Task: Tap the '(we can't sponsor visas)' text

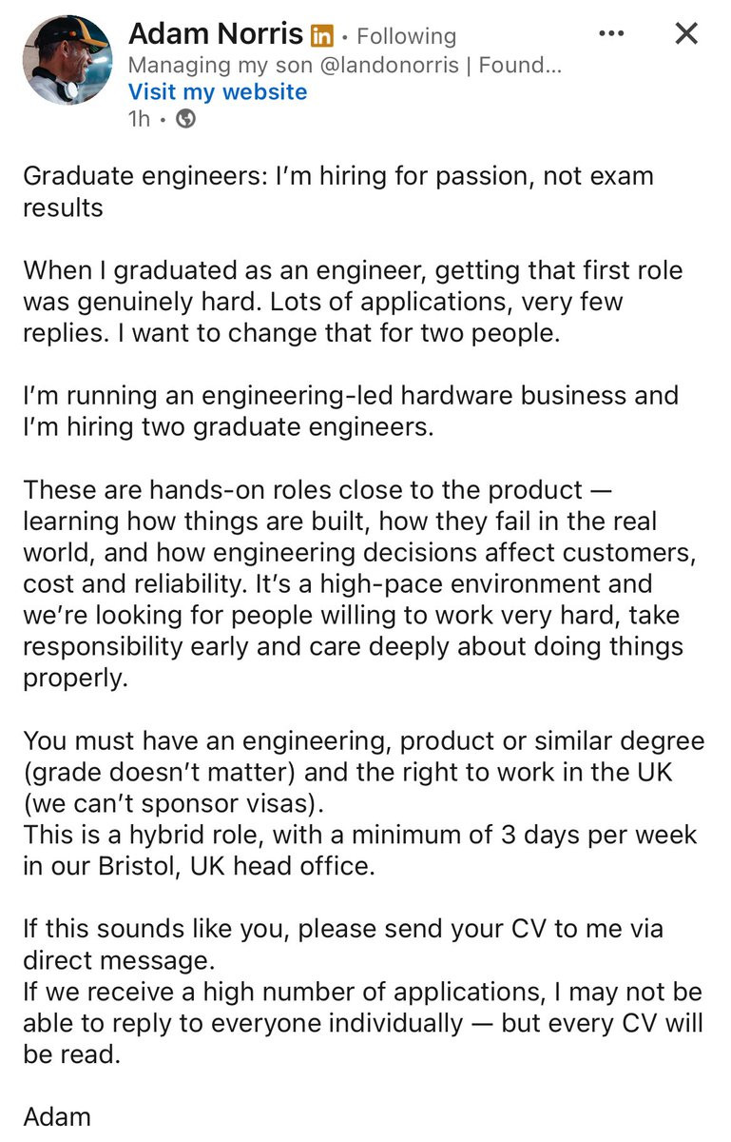Action: [x=174, y=801]
